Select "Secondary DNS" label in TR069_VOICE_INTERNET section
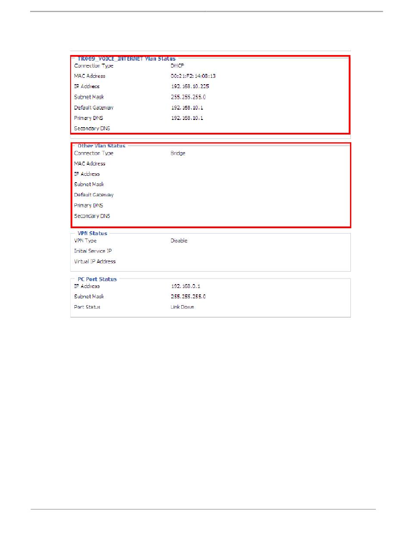409x539 pixels. click(x=92, y=129)
